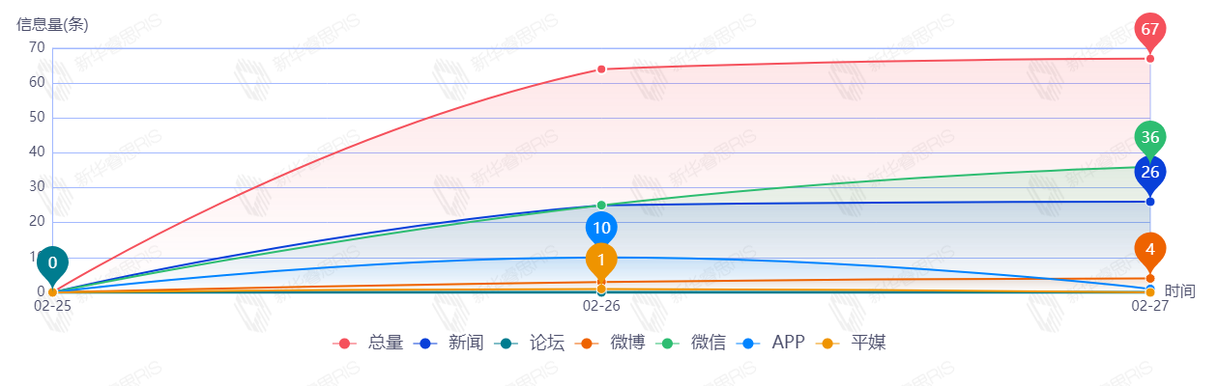
Task: Select the red 总量 data point at 02-26
Action: click(x=601, y=69)
